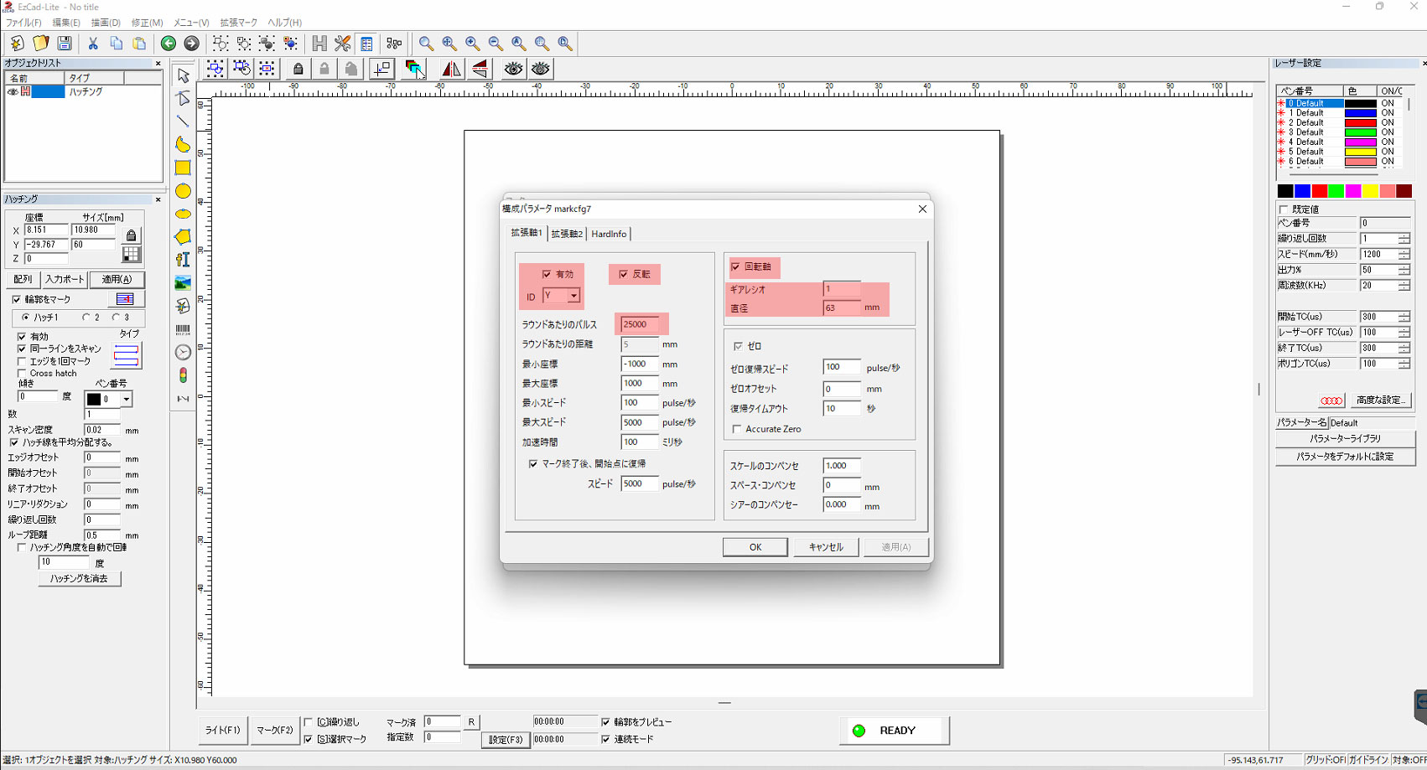Screen dimensions: 1427x770
Task: Click the Zoom out magnifier icon
Action: [496, 43]
